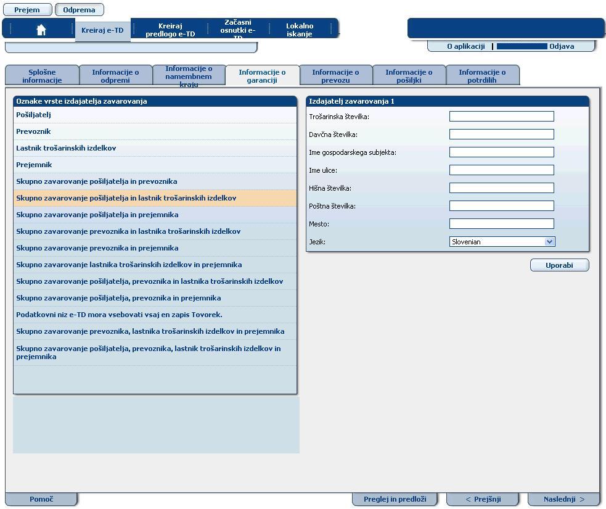The height and width of the screenshot is (509, 606).
Task: Select Skupno zavarovanje pošiljatelja in prejemnika
Action: pos(155,215)
